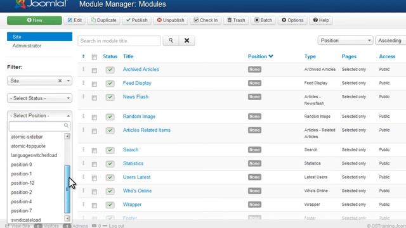Open the Options gear button
Image resolution: width=406 pixels, height=228 pixels.
[292, 20]
